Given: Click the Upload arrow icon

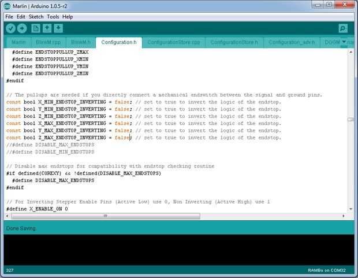Looking at the screenshot, I should [22, 28].
